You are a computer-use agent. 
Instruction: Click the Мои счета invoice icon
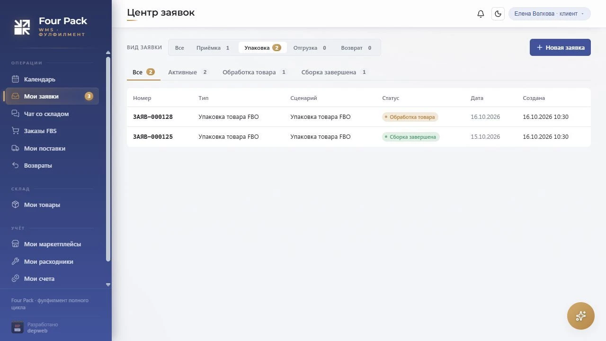(16, 278)
